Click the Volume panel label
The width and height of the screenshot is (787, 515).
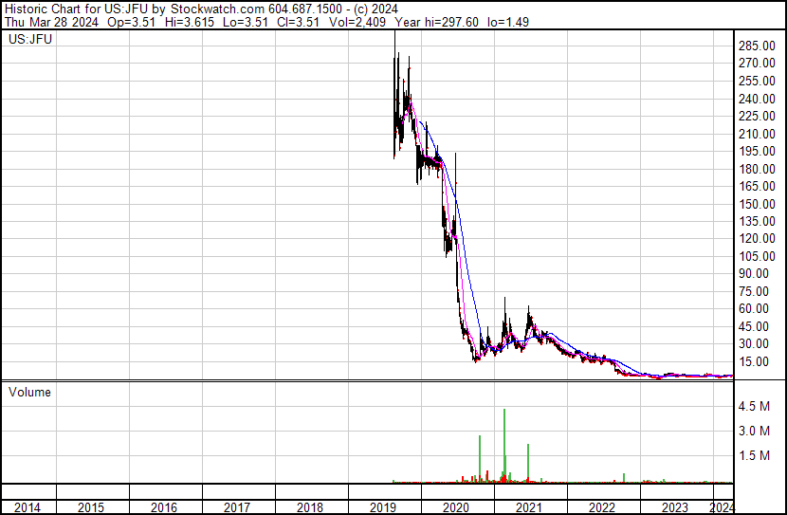tap(29, 392)
